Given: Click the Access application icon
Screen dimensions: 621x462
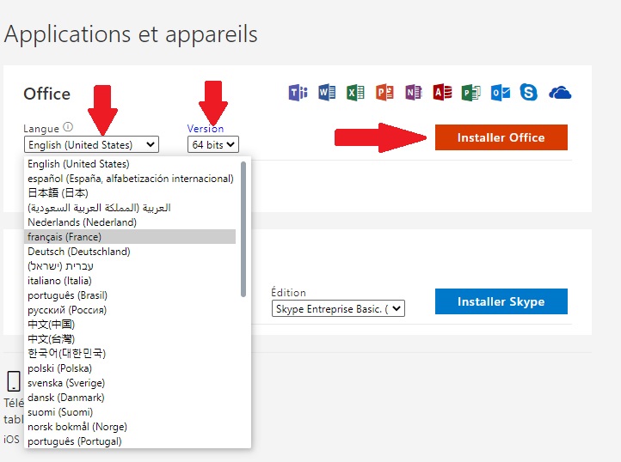Looking at the screenshot, I should (x=442, y=93).
